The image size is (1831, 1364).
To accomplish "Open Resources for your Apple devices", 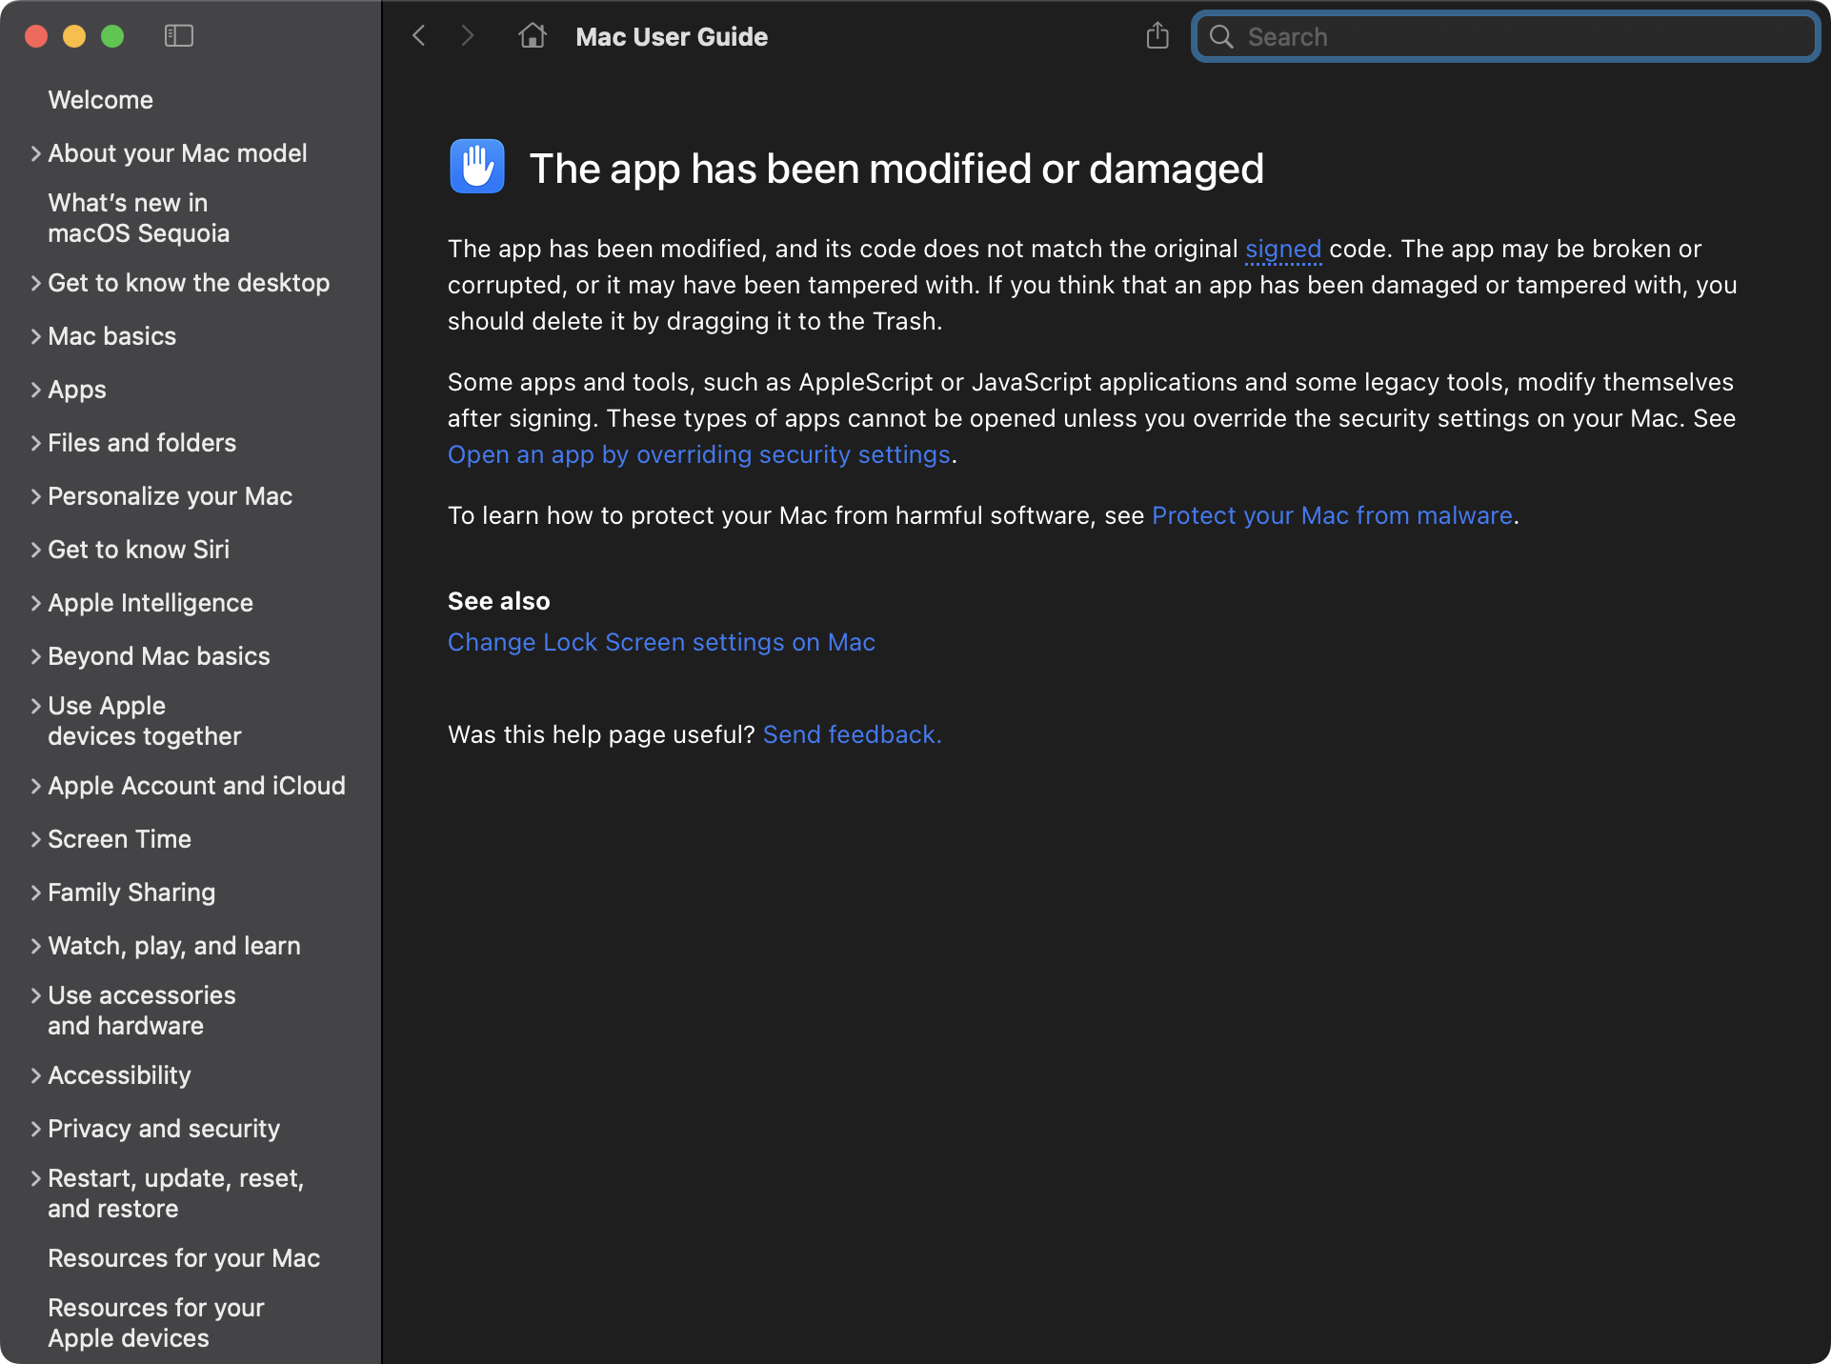I will 156,1323.
